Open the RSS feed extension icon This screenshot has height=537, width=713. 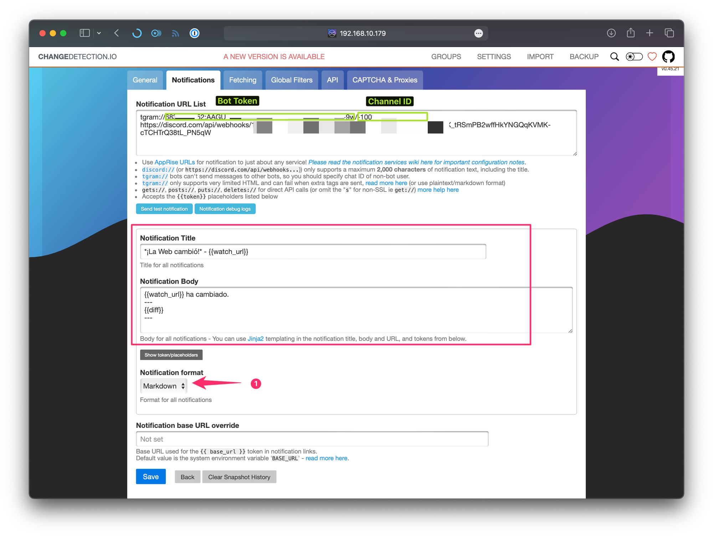click(x=175, y=33)
